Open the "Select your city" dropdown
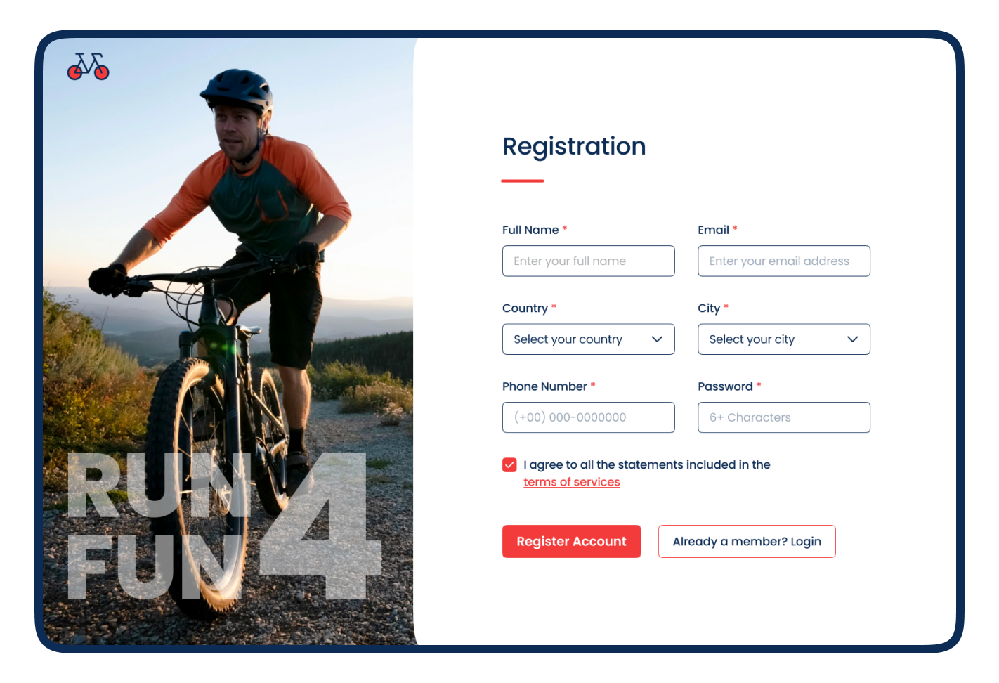This screenshot has height=683, width=999. point(783,339)
